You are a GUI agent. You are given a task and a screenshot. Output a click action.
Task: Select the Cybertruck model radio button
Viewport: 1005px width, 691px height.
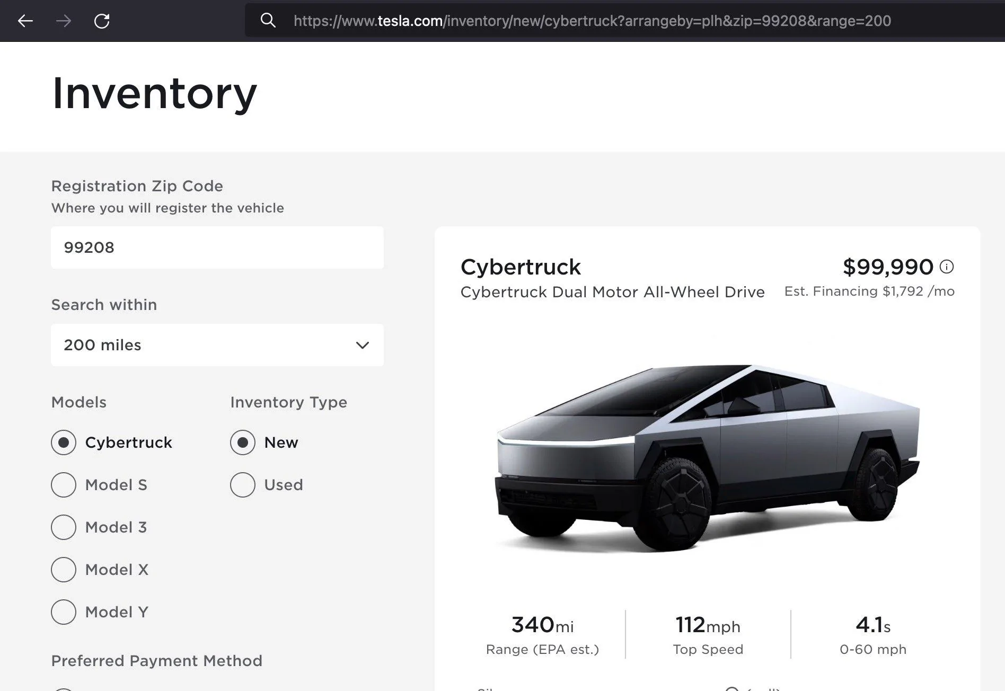pos(64,442)
